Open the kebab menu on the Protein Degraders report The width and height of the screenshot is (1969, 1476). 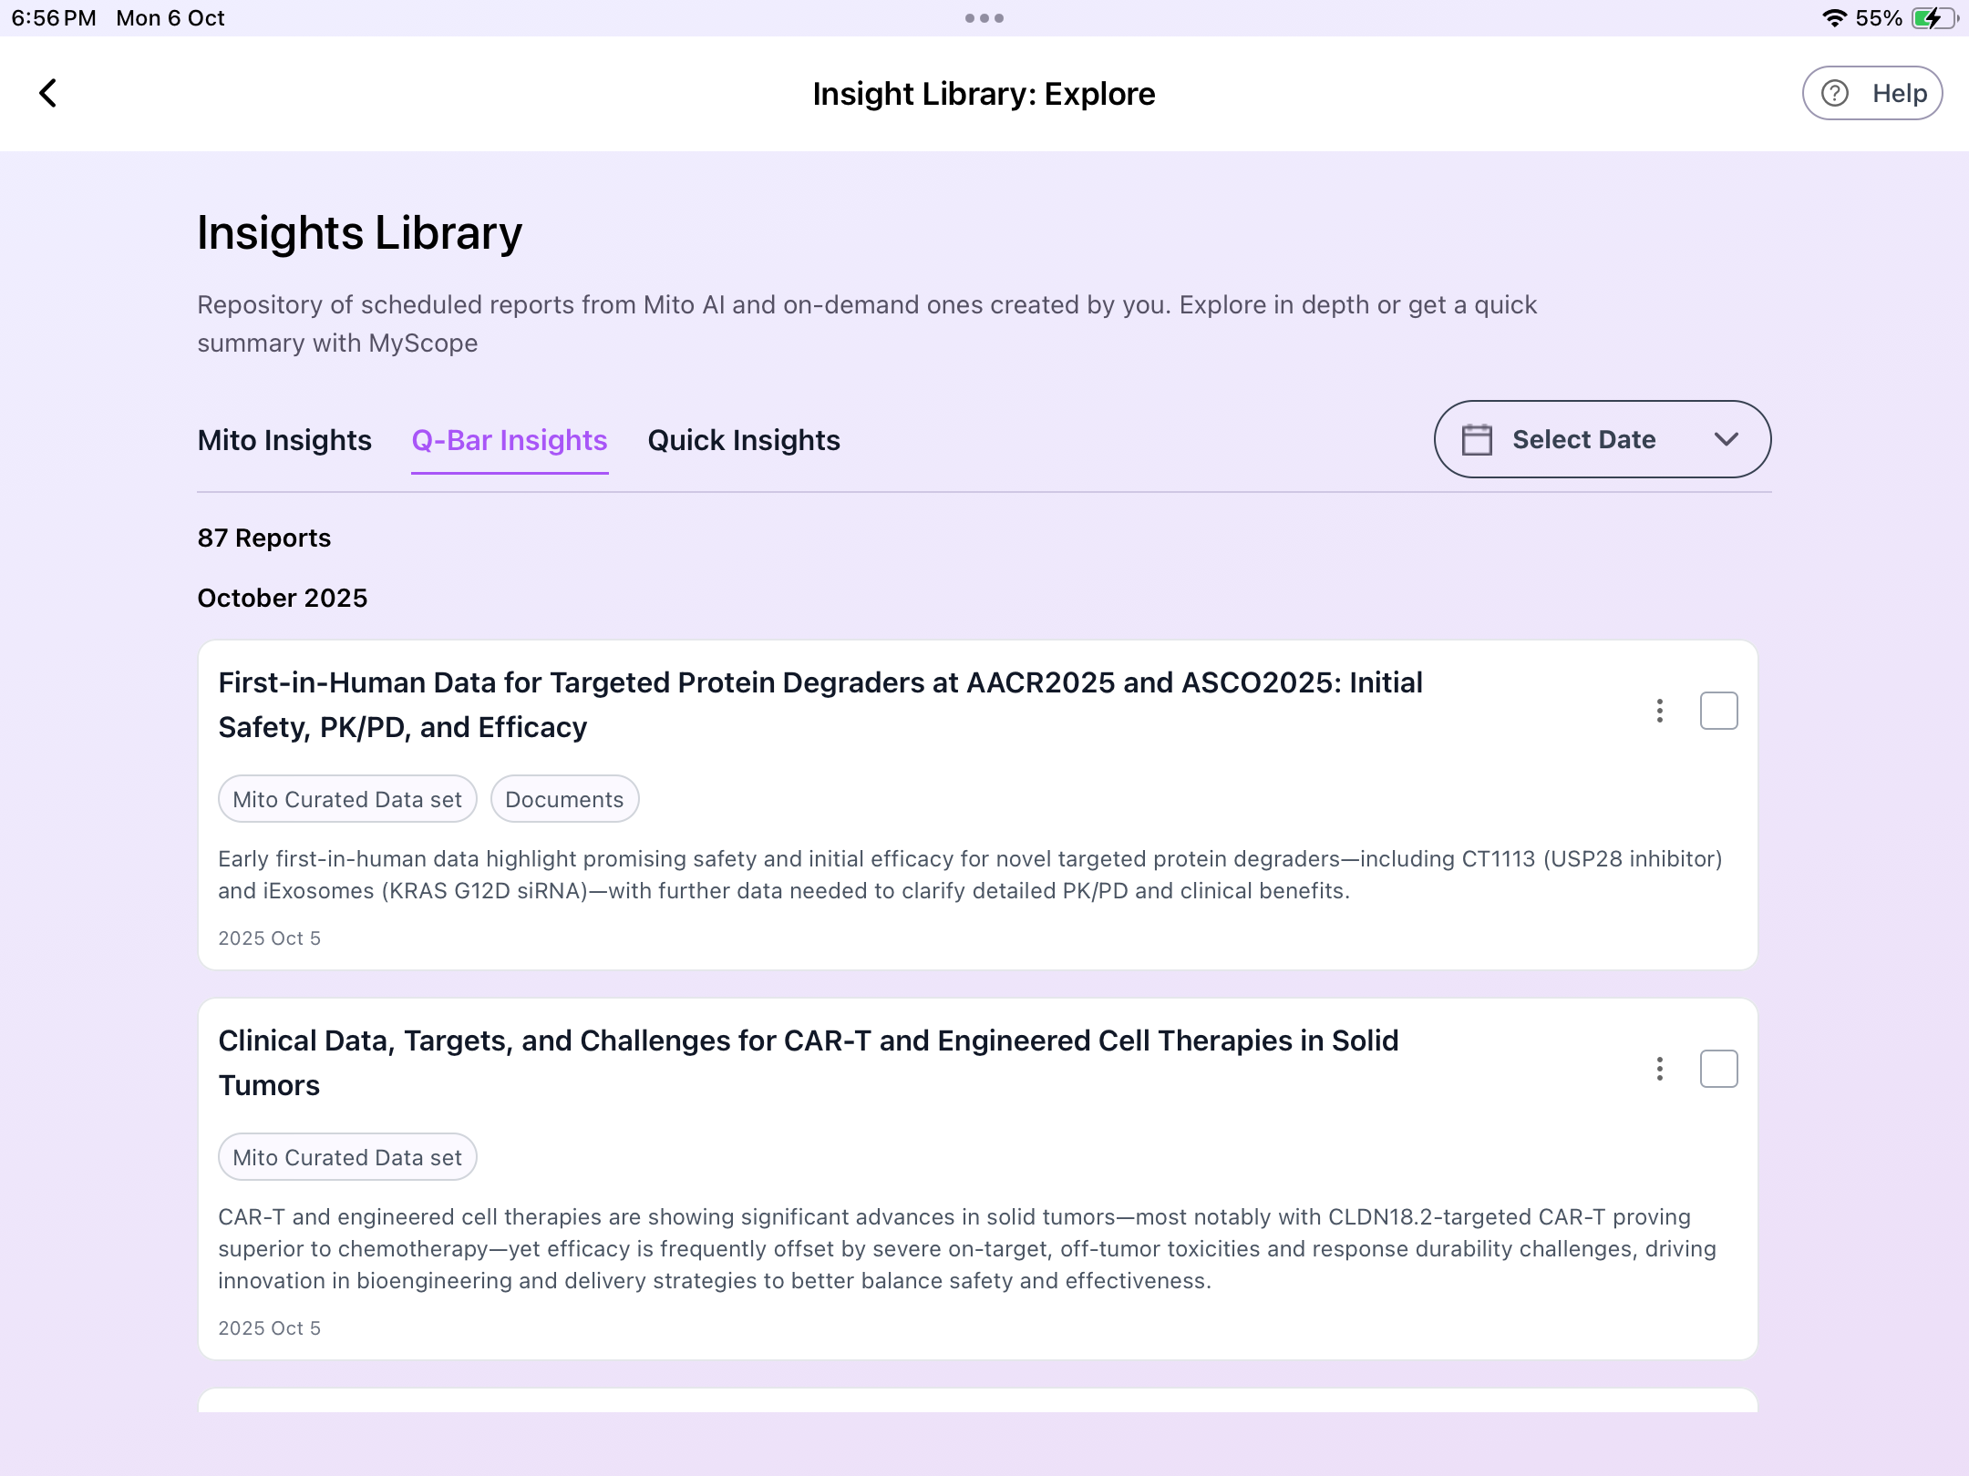[1659, 711]
